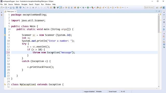Minimize the editor area
Image resolution: width=166 pixels, height=93 pixels.
tap(156, 11)
